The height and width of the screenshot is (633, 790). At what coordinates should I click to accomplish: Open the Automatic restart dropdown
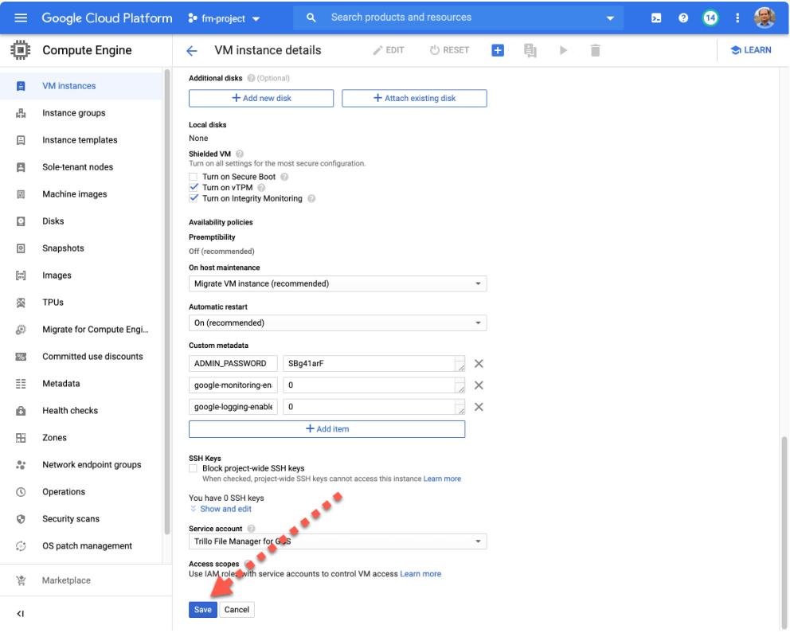point(338,323)
